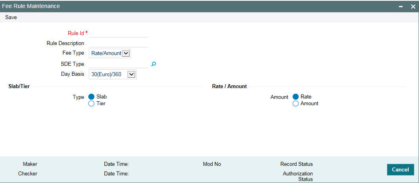Screen dimensions: 419x183
Task: Click the Mod No label
Action: tap(212, 164)
